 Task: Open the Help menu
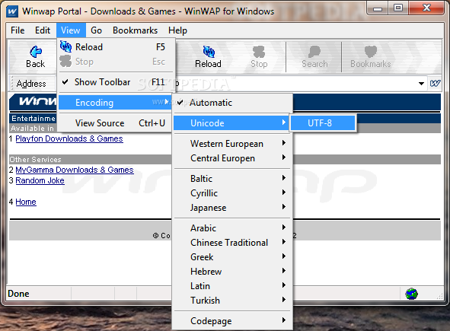click(x=177, y=30)
